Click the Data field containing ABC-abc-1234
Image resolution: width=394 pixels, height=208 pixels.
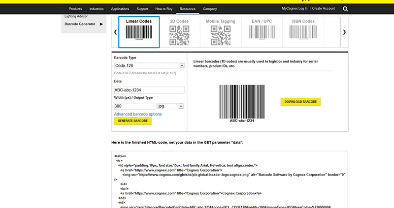point(149,90)
